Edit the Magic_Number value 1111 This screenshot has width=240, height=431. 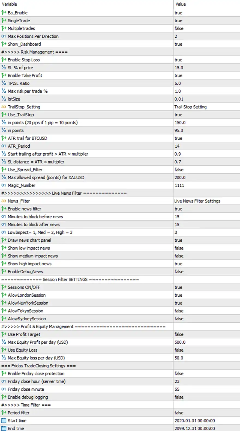coord(206,185)
